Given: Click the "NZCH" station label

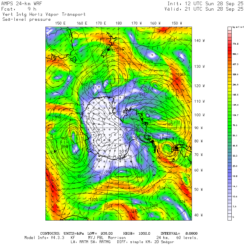Looking at the screenshot, I should 117,50.
